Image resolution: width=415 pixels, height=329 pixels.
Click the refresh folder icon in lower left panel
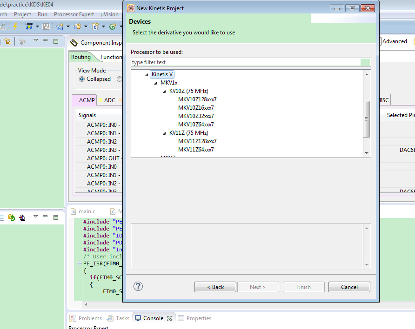coord(12,217)
